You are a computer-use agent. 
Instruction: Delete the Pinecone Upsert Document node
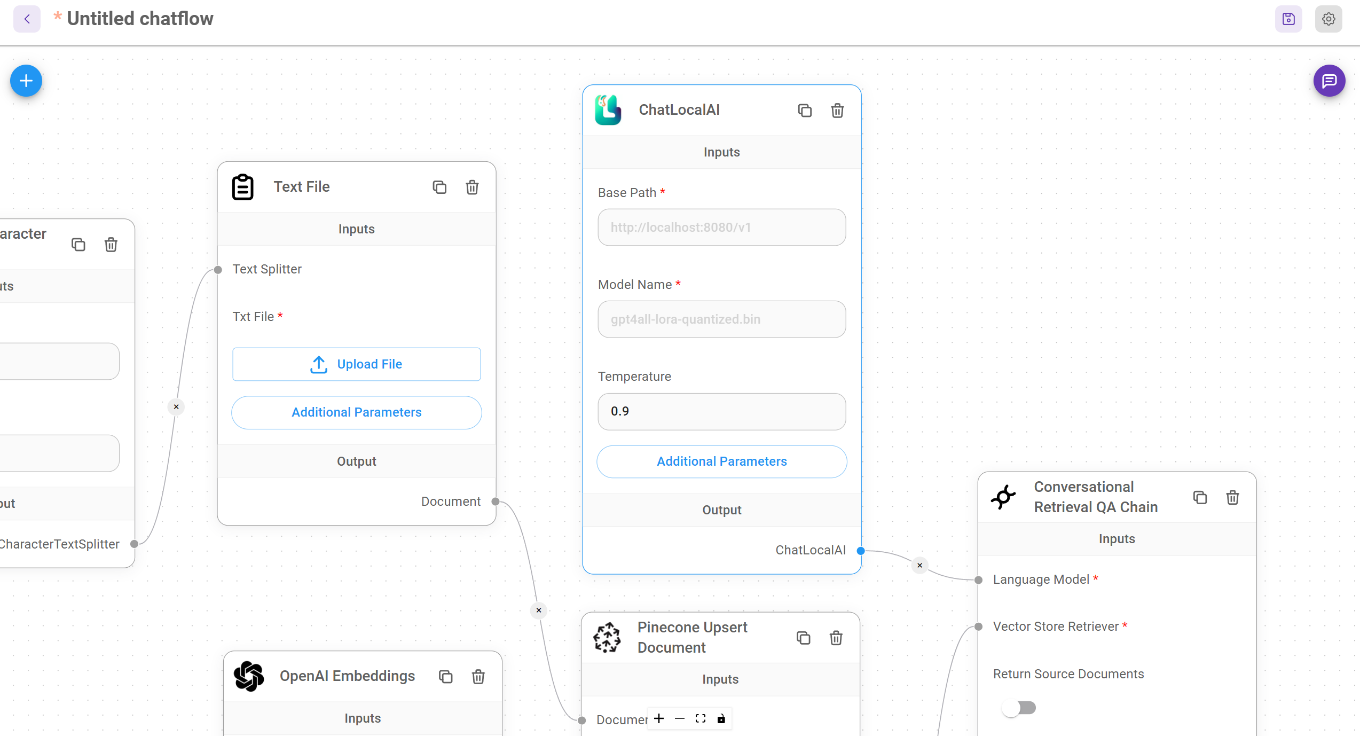click(x=836, y=638)
